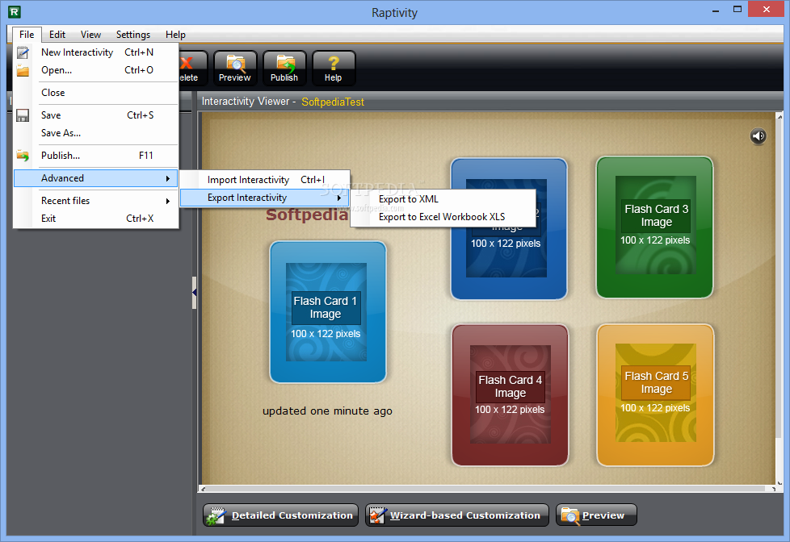Click the Publish icon in File menu
Viewport: 790px width, 542px height.
tap(23, 156)
